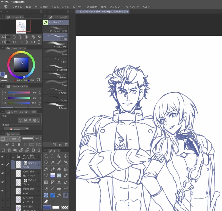222x211 pixels.
Task: Open the レイヤー menu
Action: 78,7
